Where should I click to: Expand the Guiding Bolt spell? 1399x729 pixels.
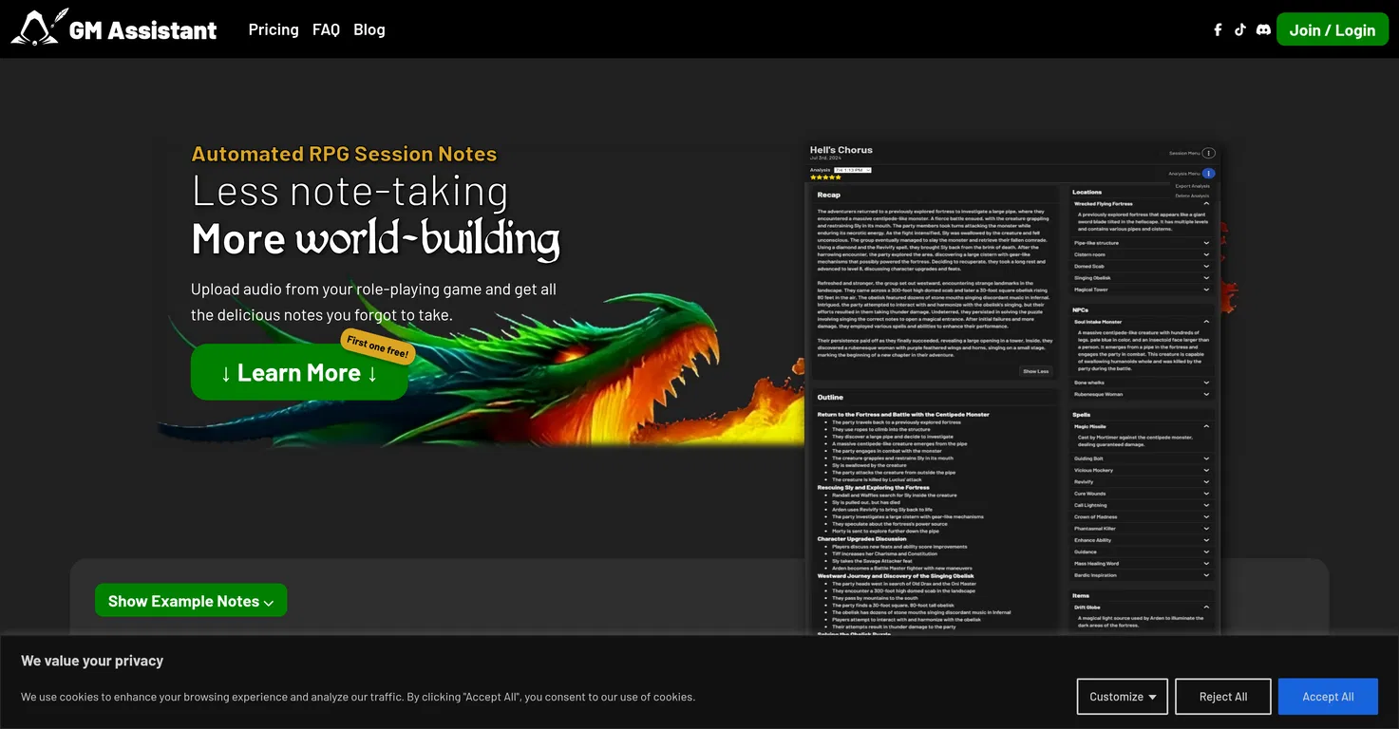click(x=1206, y=458)
